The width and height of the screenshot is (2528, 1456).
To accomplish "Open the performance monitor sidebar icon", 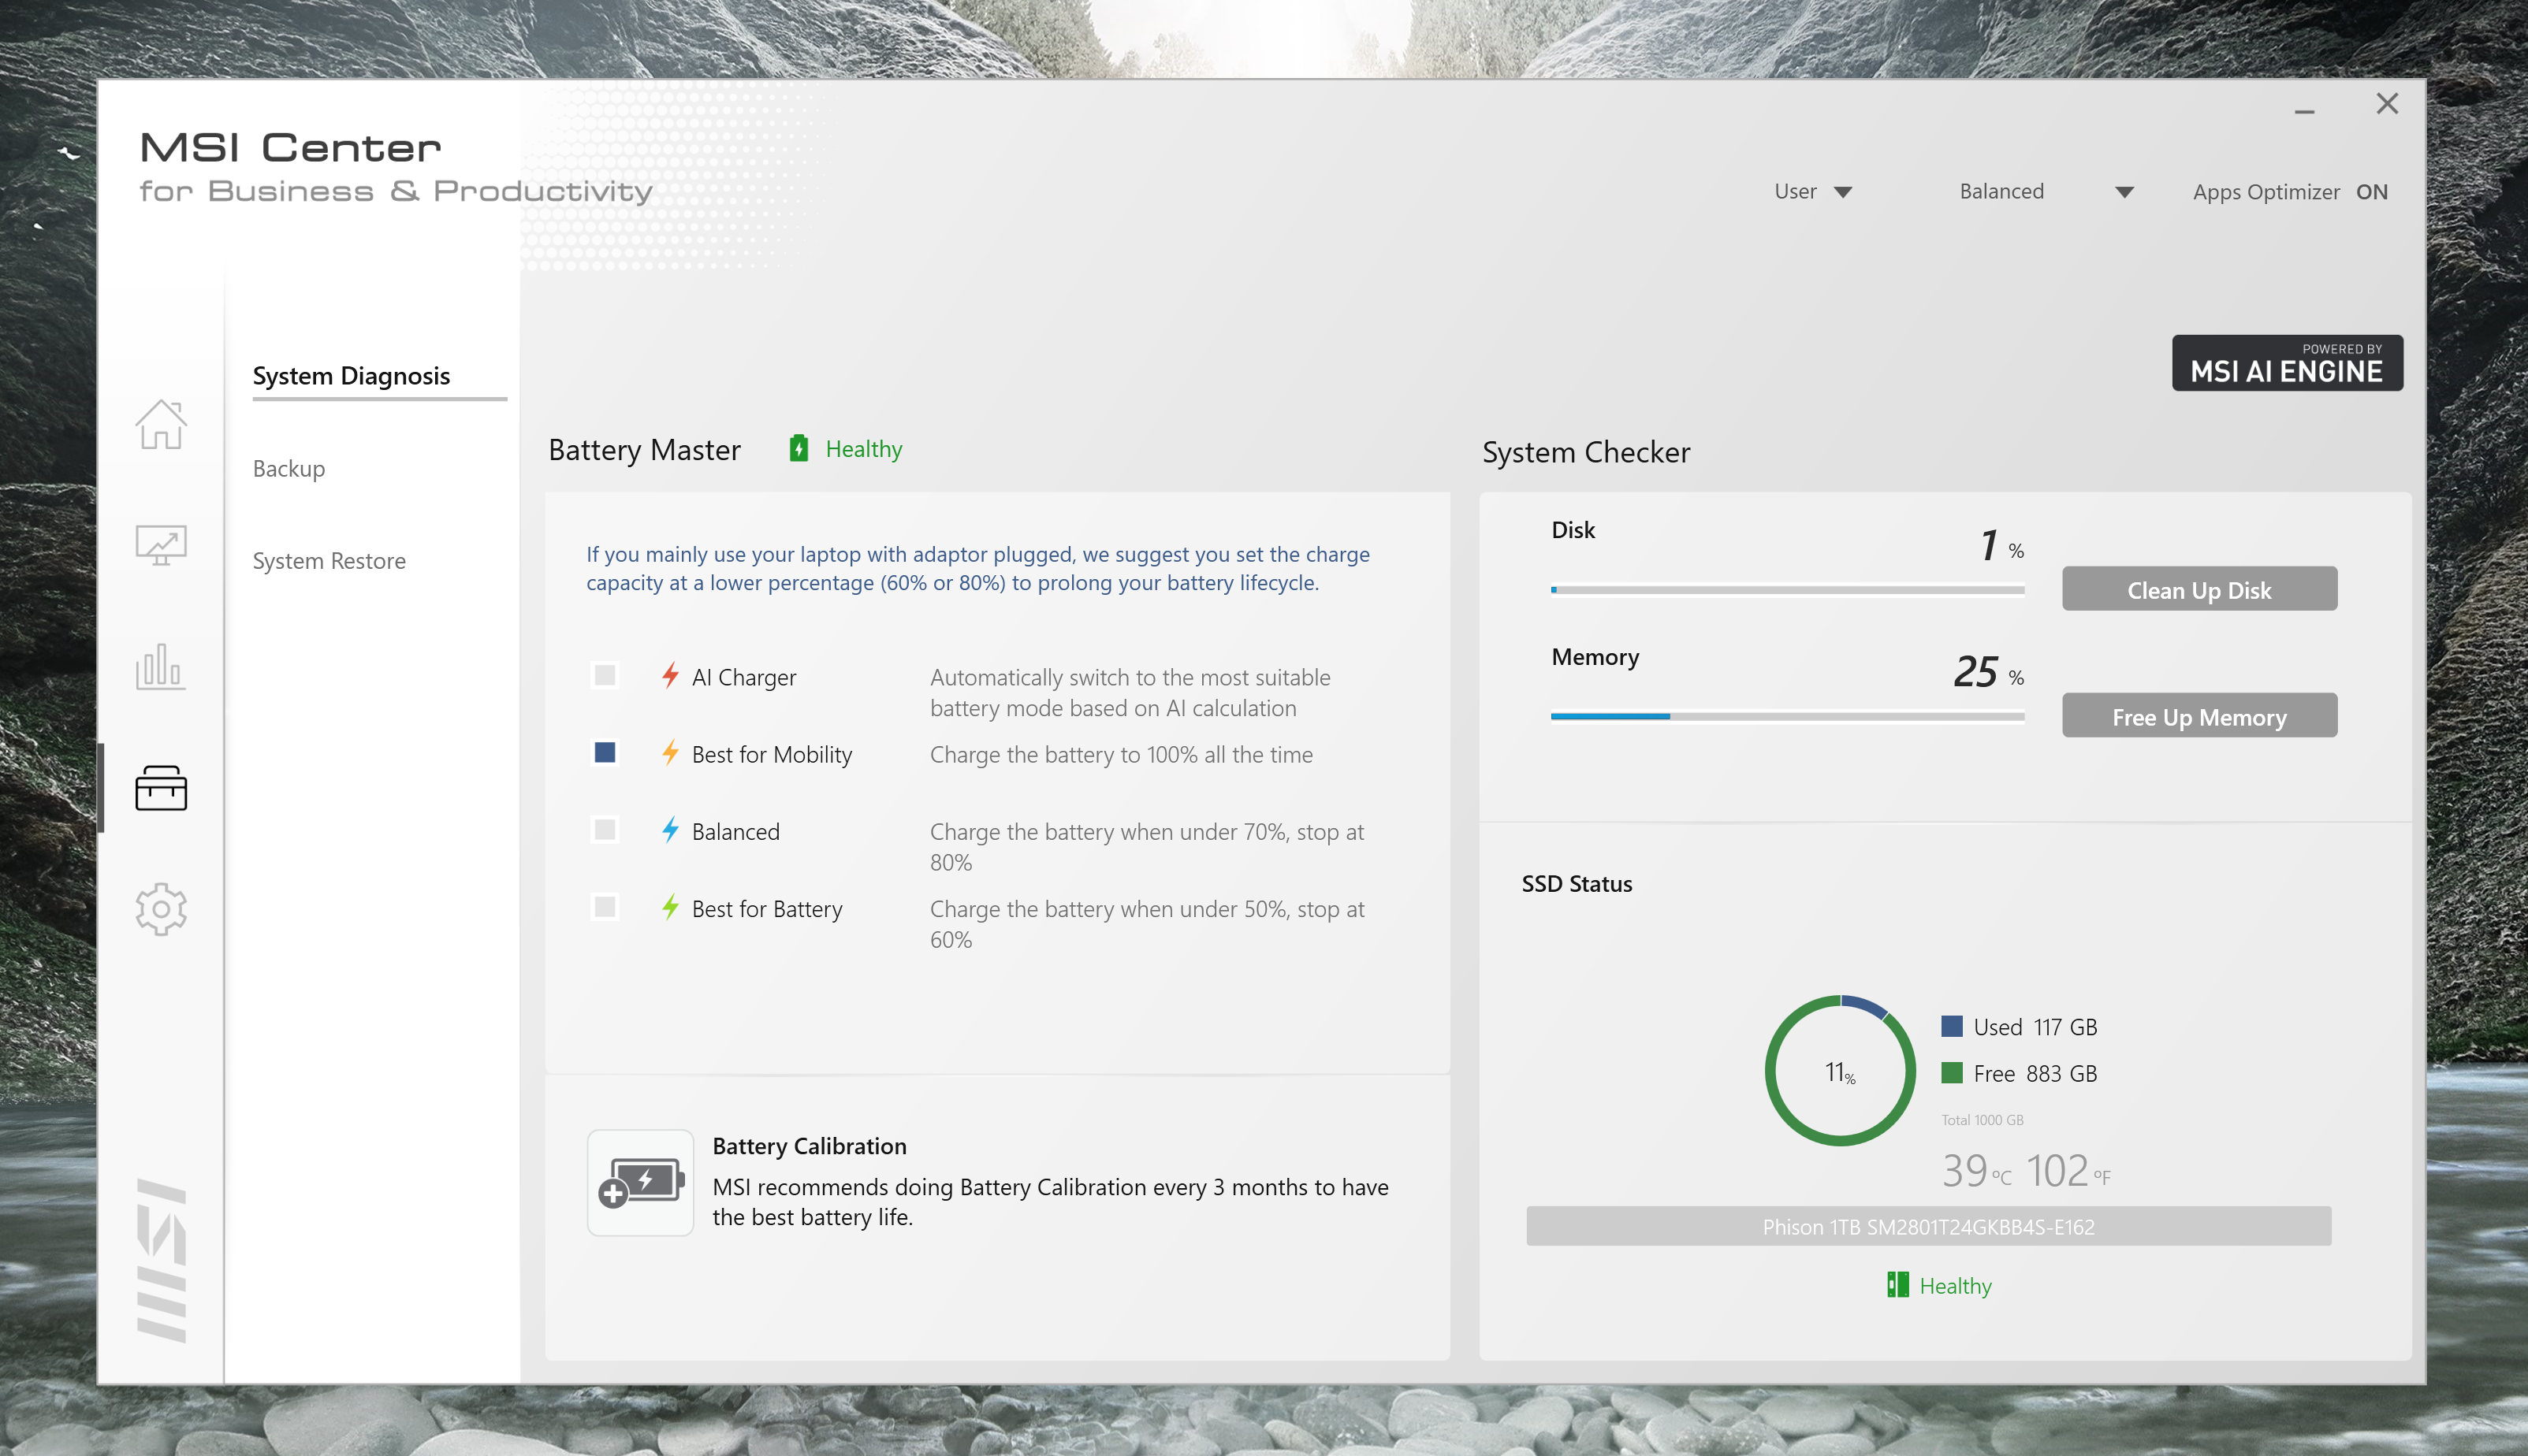I will 161,546.
